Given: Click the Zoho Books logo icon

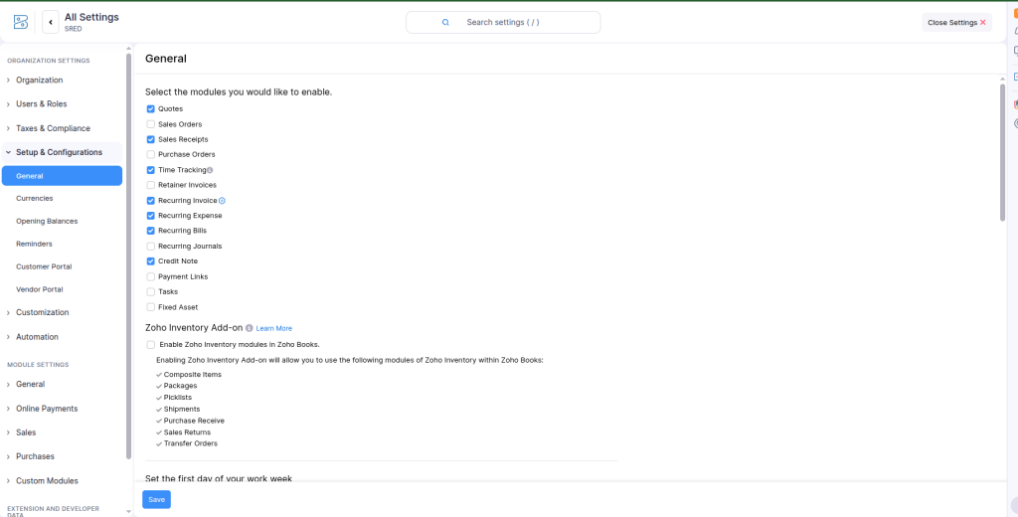Looking at the screenshot, I should (21, 22).
